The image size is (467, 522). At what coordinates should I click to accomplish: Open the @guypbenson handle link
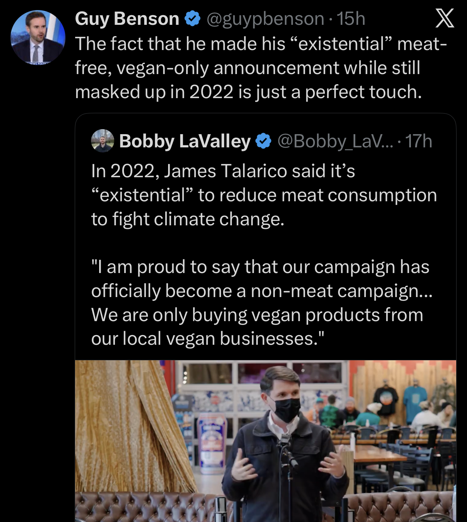[265, 19]
